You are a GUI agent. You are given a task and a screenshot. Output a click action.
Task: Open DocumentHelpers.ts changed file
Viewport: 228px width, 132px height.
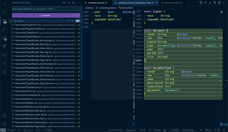click(46, 103)
